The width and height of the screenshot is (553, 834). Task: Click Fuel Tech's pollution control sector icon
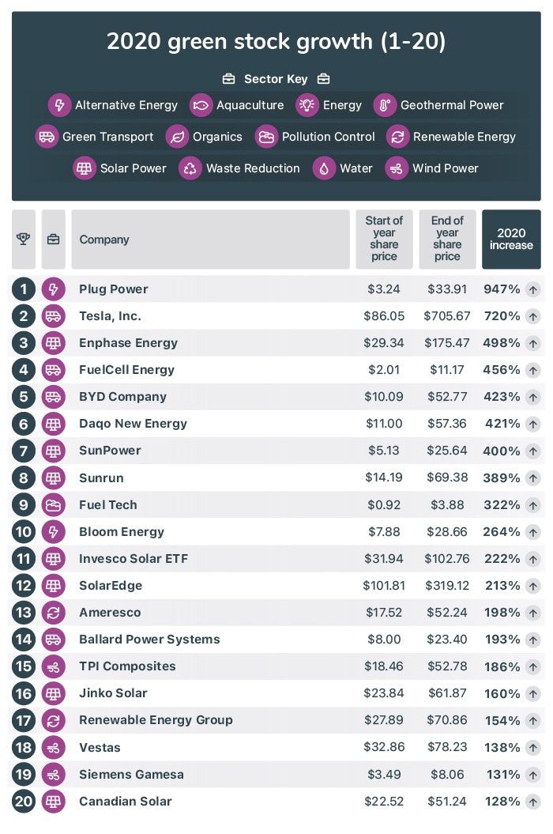(x=53, y=504)
